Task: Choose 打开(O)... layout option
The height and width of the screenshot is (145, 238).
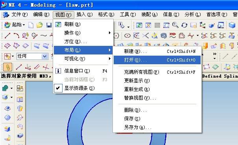Action: [157, 60]
